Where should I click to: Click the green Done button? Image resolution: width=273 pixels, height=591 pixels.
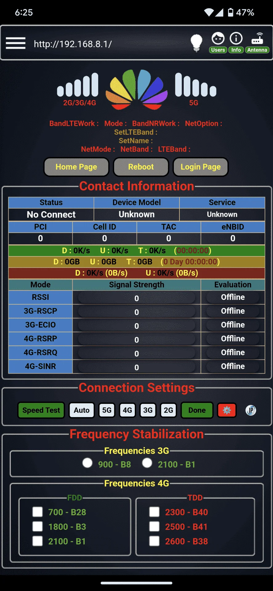[197, 410]
